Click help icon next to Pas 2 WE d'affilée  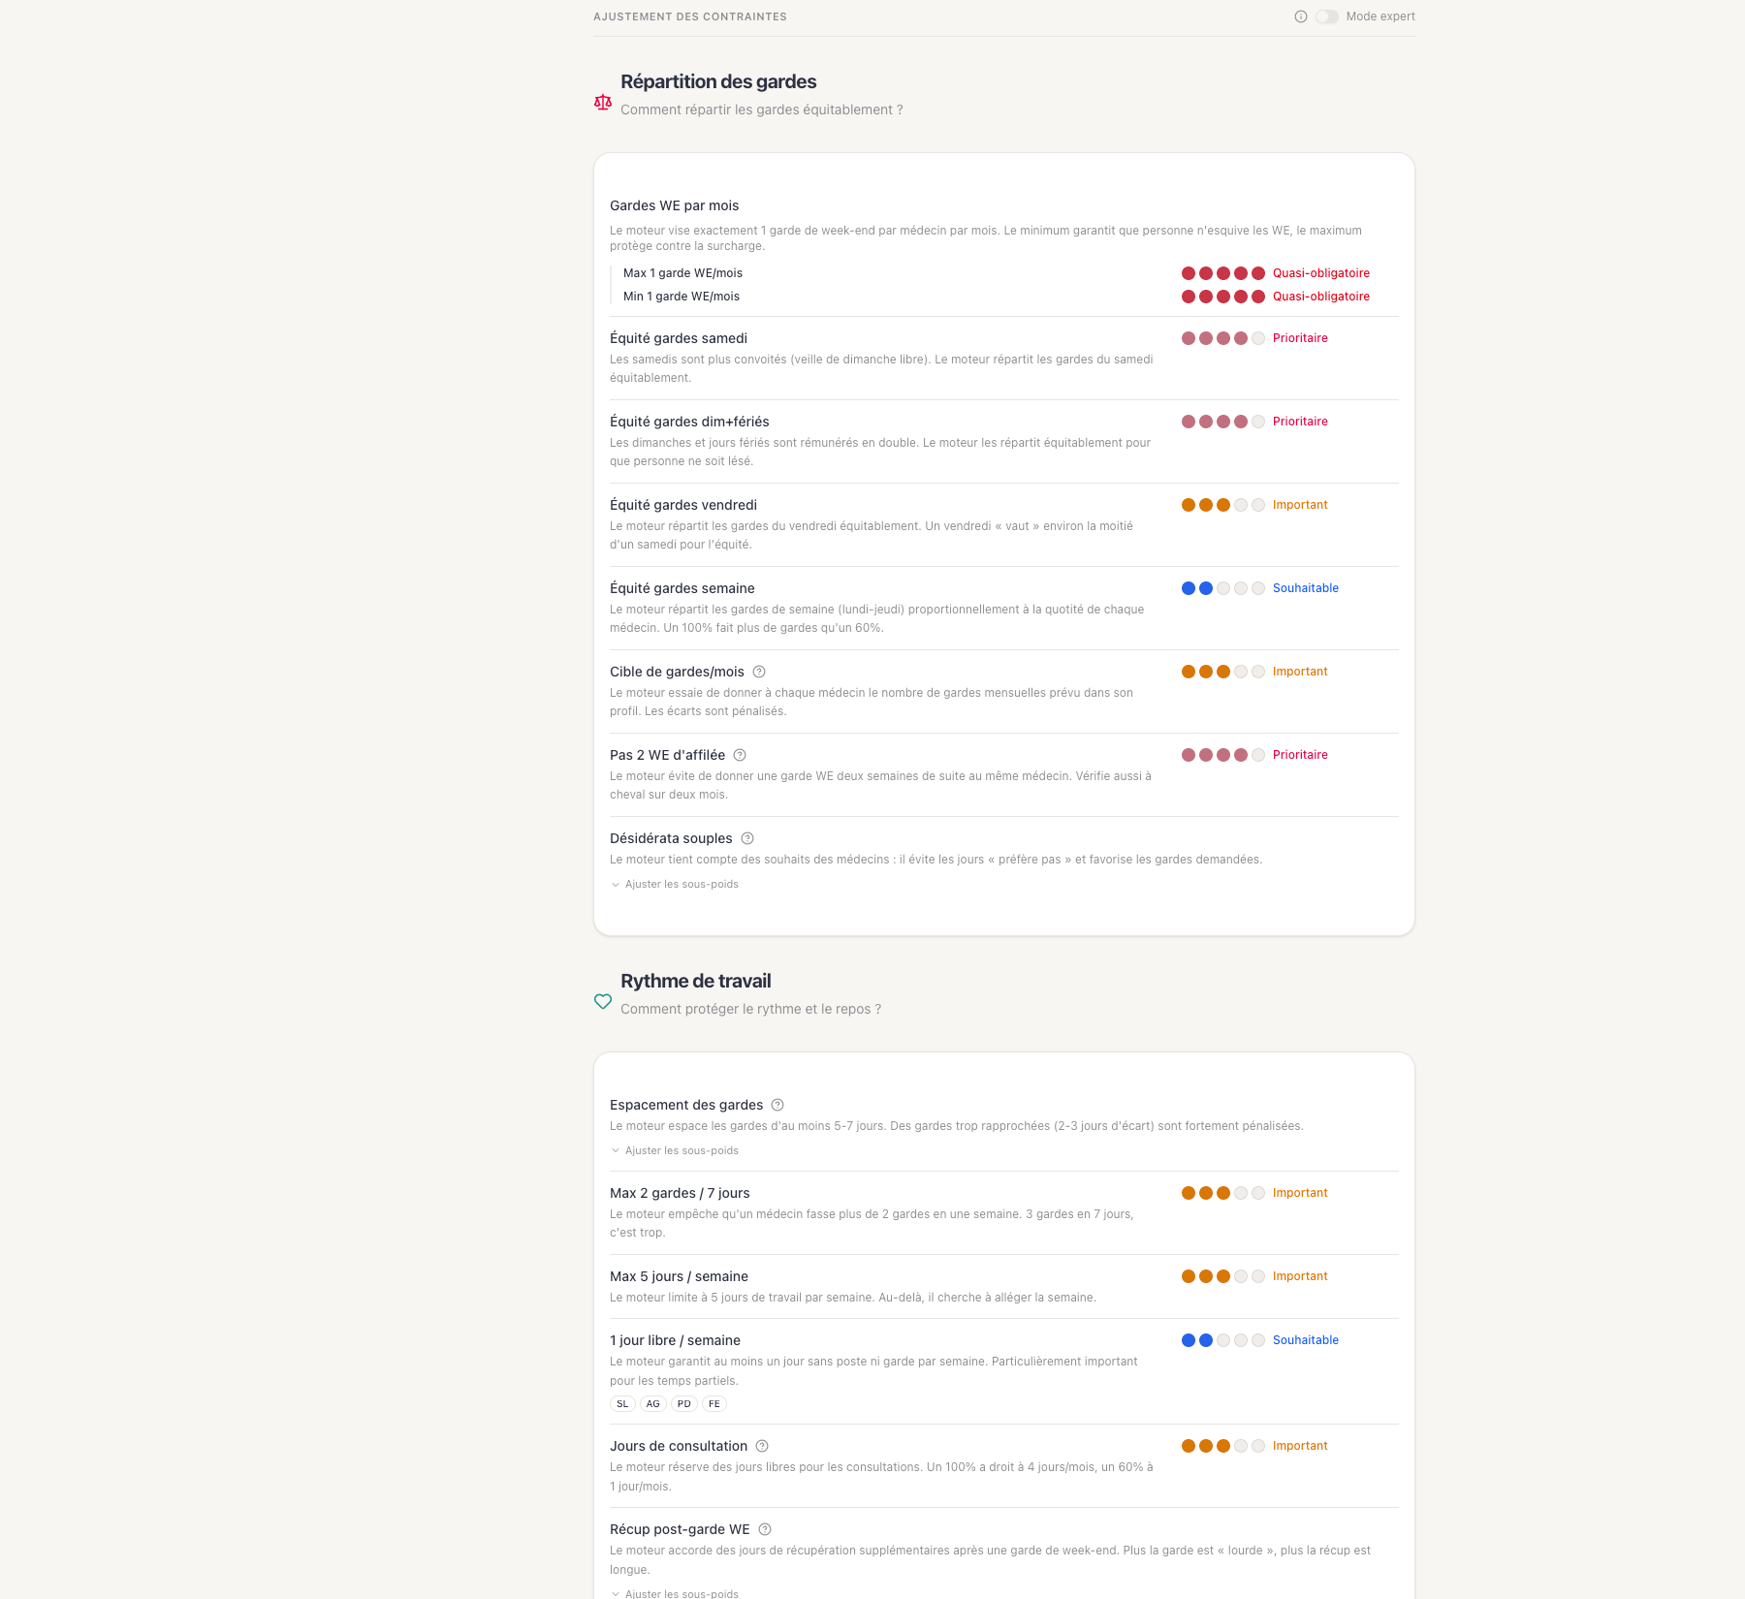pos(740,755)
